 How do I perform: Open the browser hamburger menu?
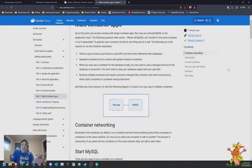click(x=249, y=8)
